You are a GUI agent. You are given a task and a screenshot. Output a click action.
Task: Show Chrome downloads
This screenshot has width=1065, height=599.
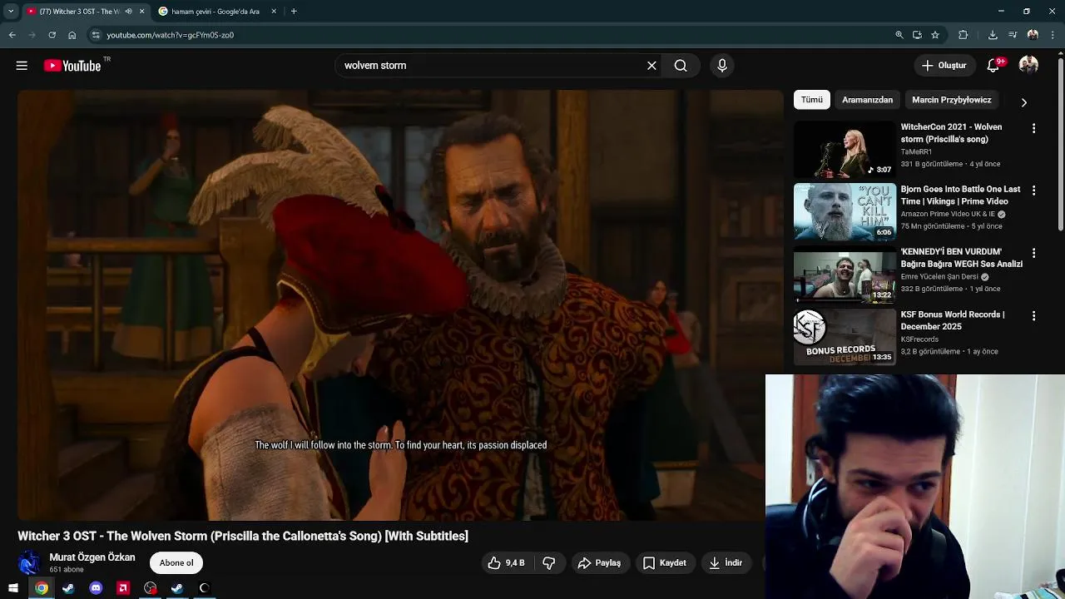pyautogui.click(x=993, y=35)
